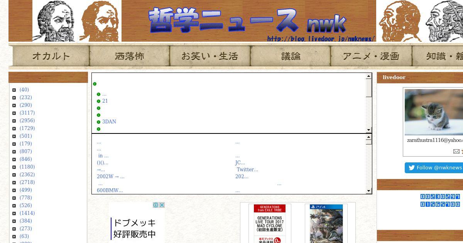Open the category with (2956) posts

pyautogui.click(x=27, y=121)
